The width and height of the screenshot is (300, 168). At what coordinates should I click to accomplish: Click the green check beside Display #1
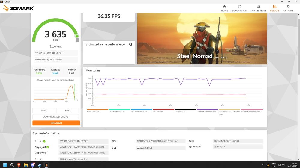click(x=48, y=147)
